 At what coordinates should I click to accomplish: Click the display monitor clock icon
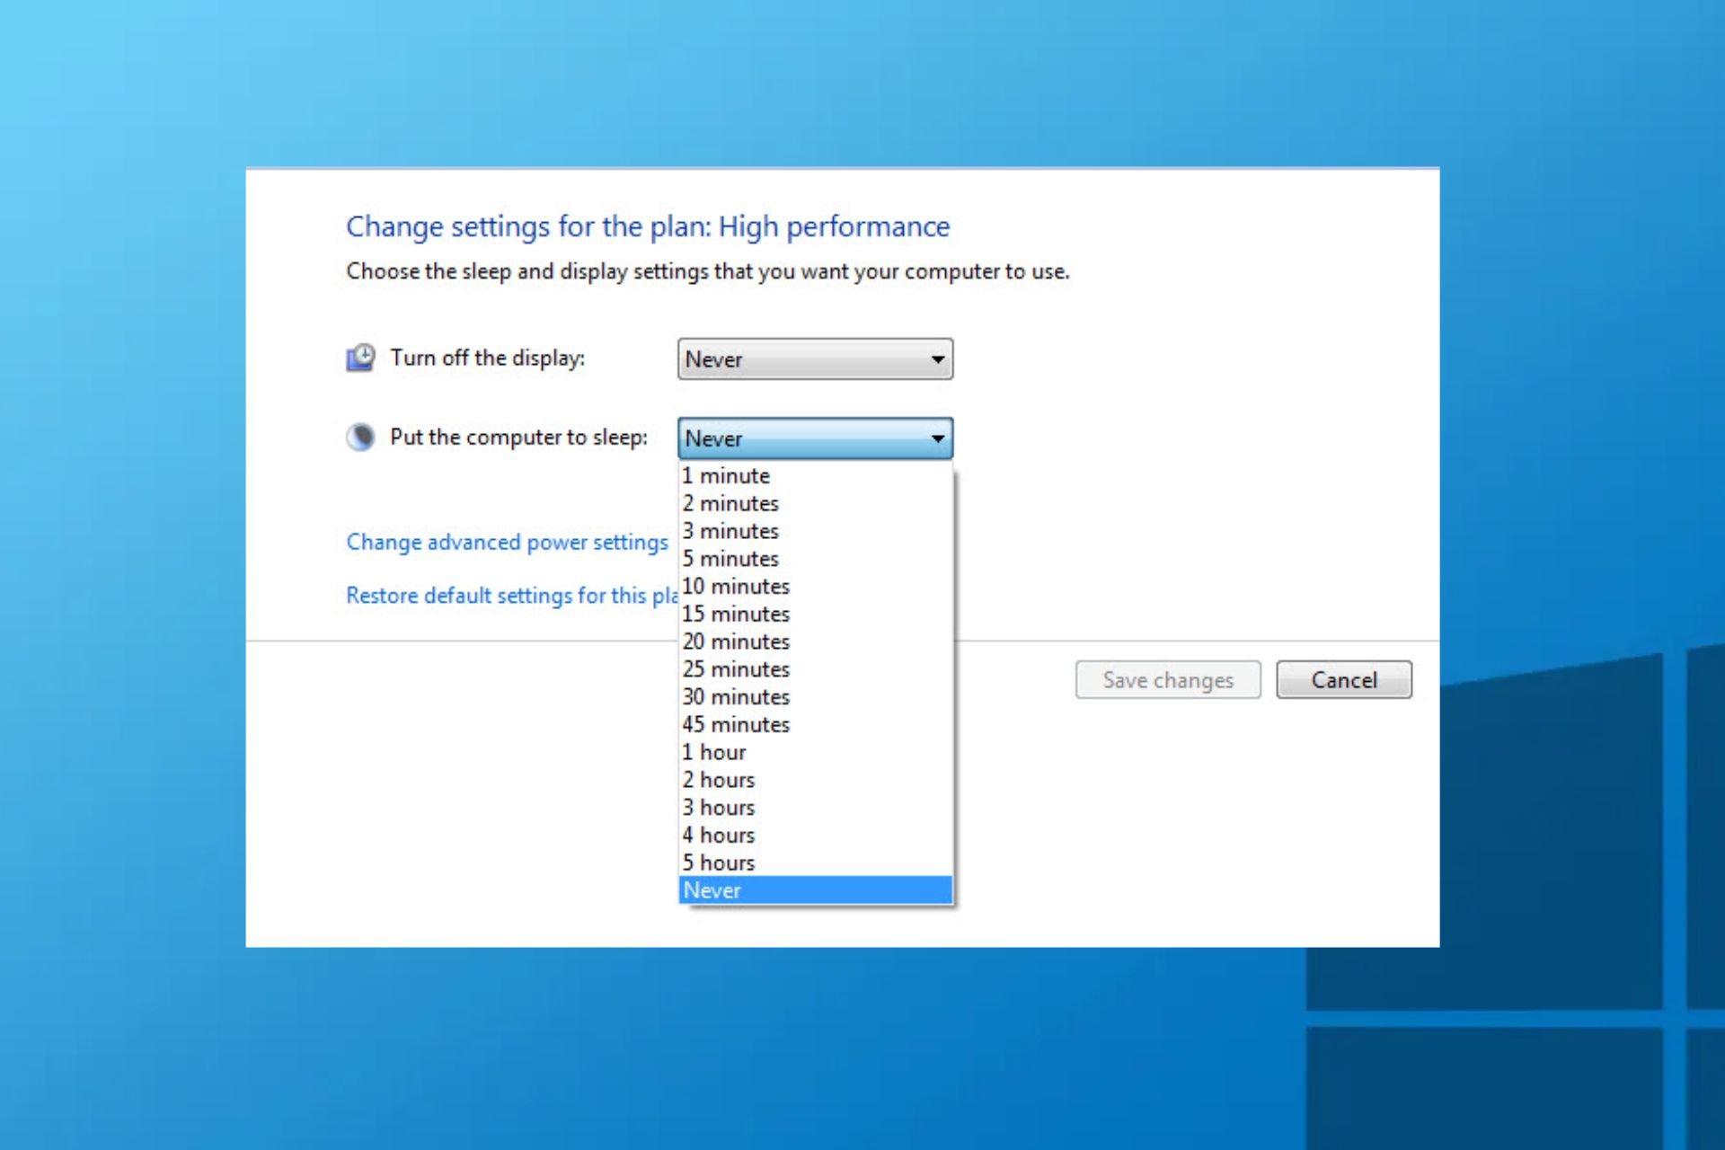point(360,358)
